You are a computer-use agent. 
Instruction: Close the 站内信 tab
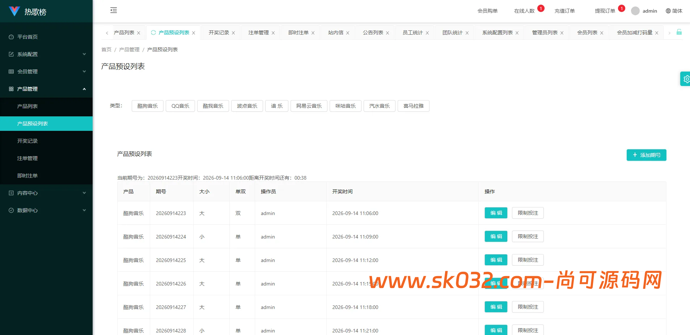tap(348, 33)
